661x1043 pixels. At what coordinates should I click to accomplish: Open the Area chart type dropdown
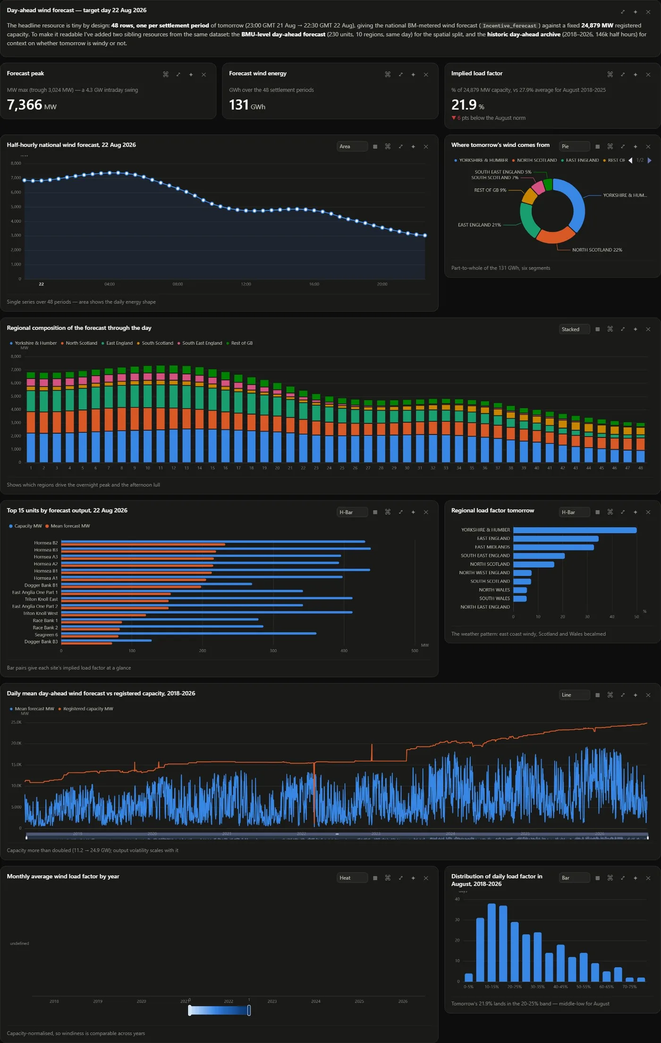coord(352,147)
